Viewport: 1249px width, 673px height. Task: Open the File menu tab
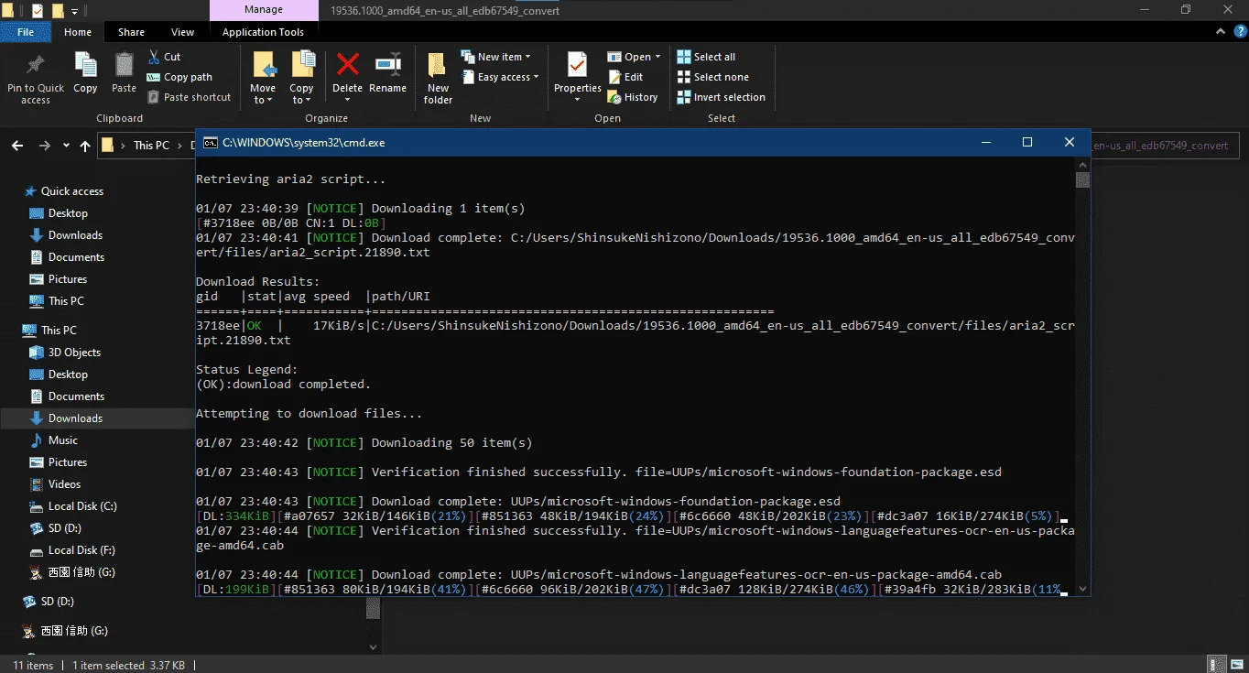click(x=26, y=32)
